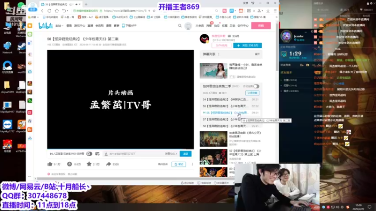376x211 pixels.
Task: Favorite the video with star icon
Action: [89, 164]
